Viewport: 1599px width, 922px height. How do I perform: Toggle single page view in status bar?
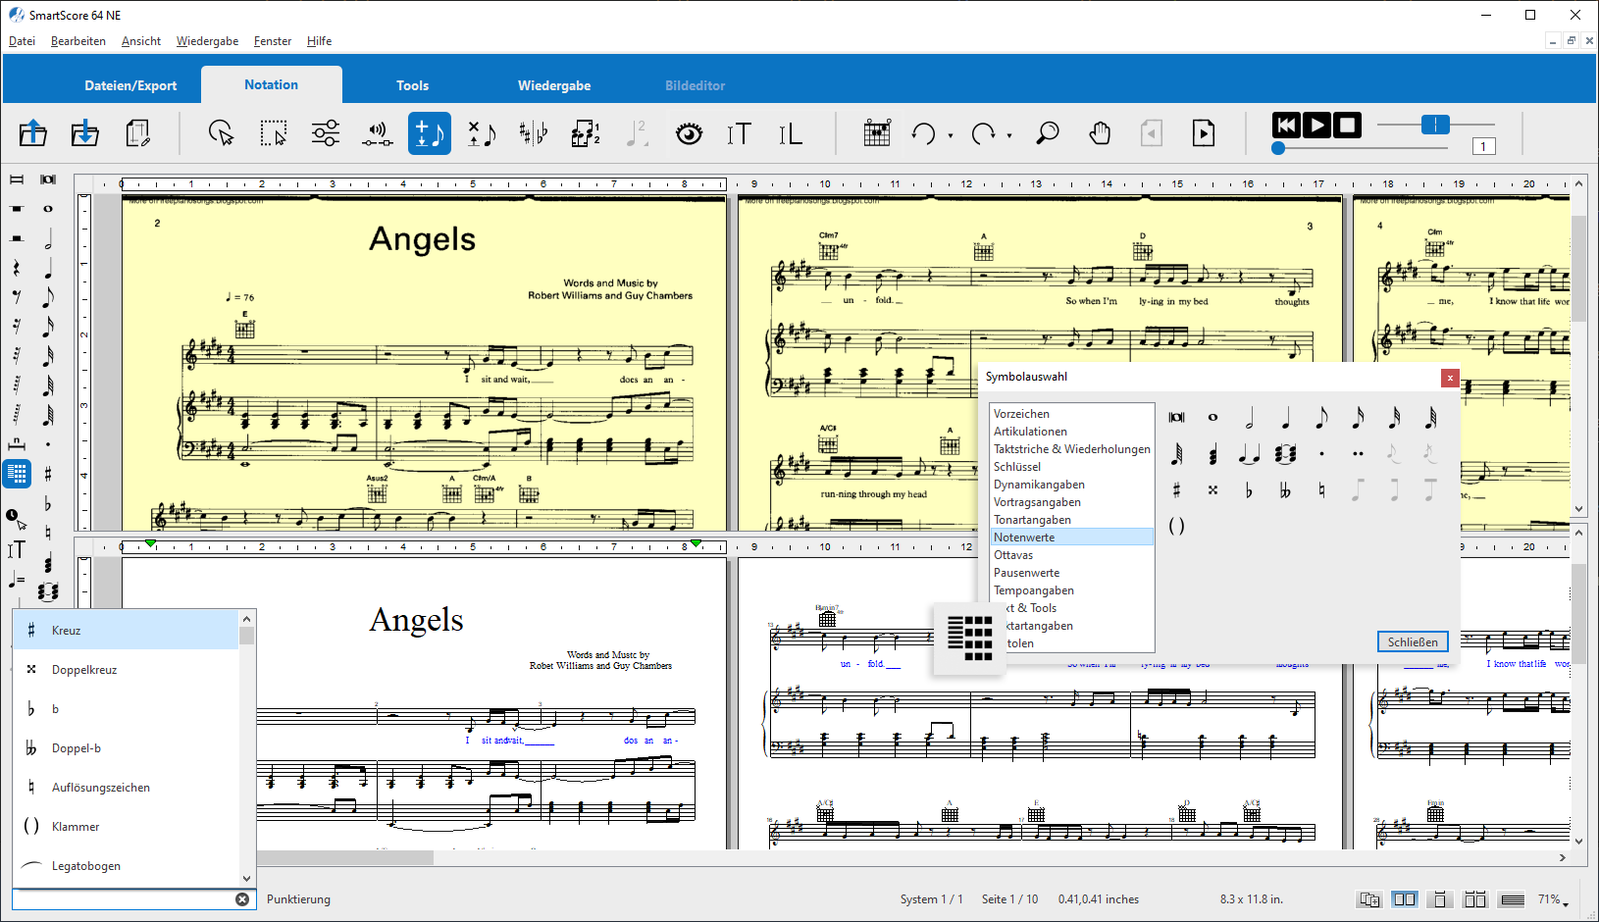[1439, 899]
